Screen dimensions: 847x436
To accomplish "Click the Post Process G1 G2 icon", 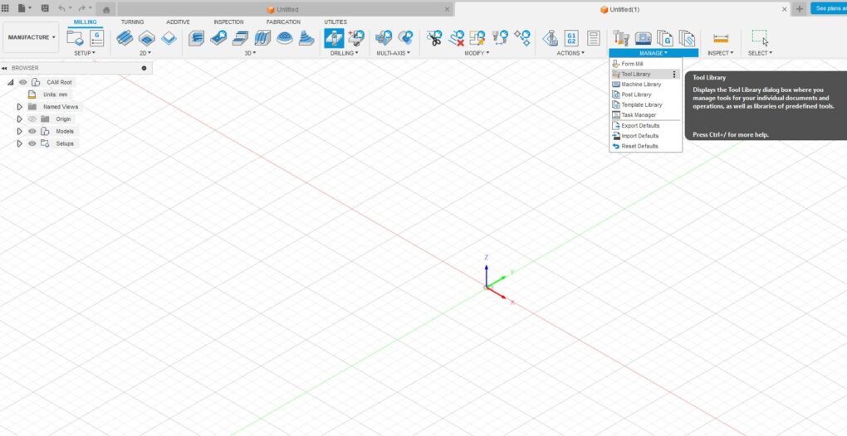I will pyautogui.click(x=571, y=38).
